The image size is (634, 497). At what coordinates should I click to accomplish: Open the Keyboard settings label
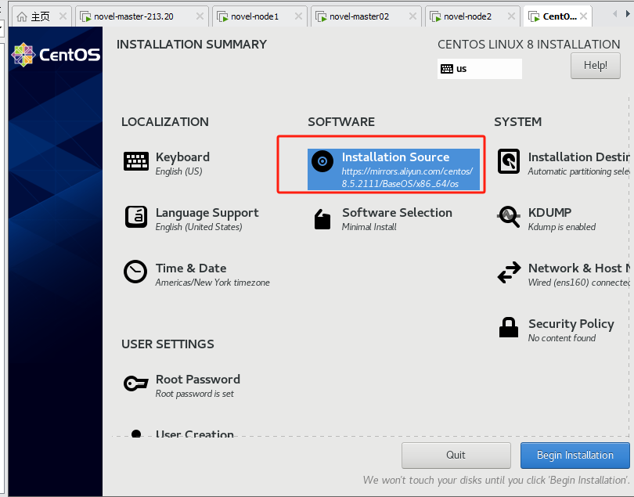(182, 157)
